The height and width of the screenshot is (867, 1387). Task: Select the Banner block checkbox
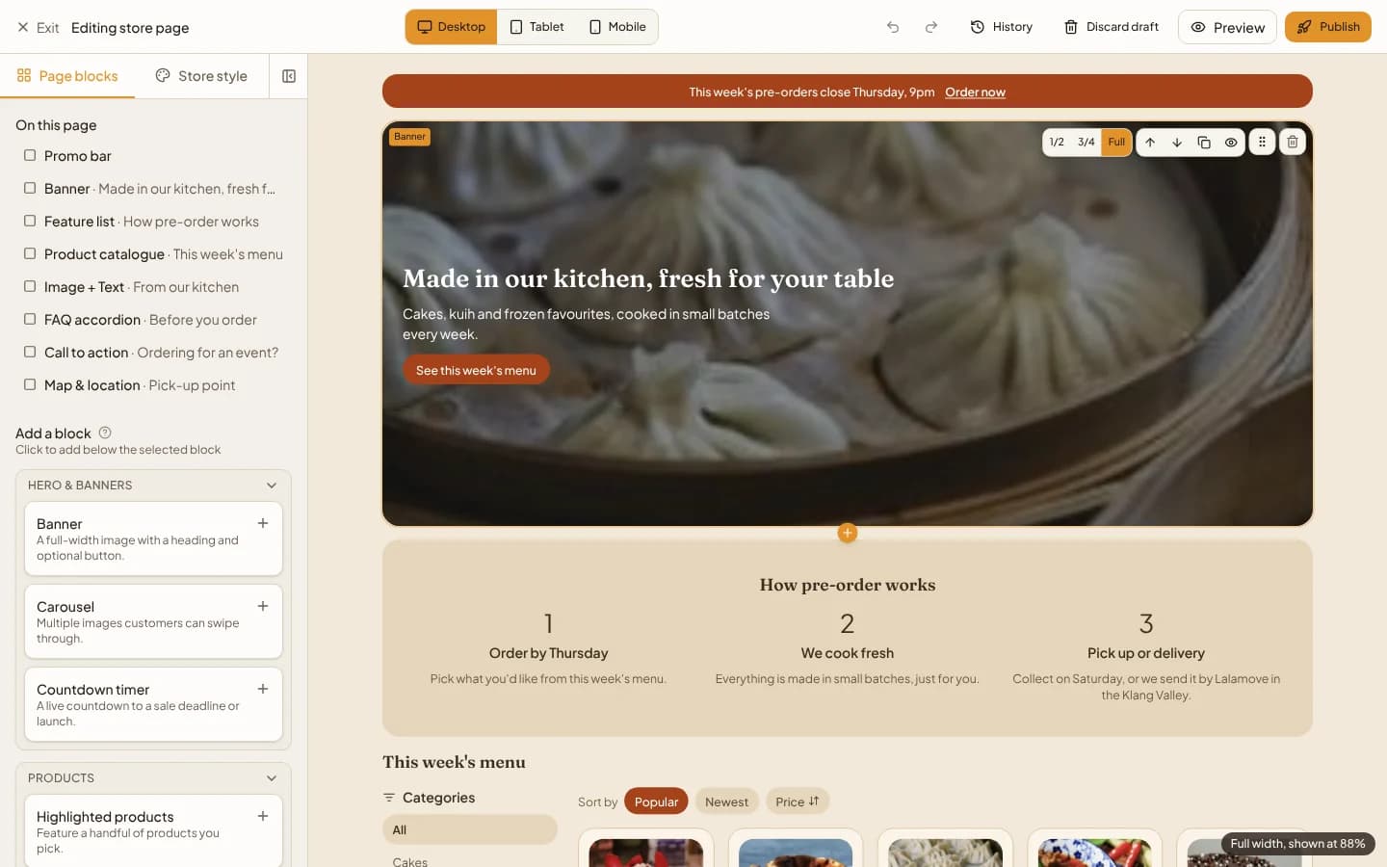click(30, 188)
